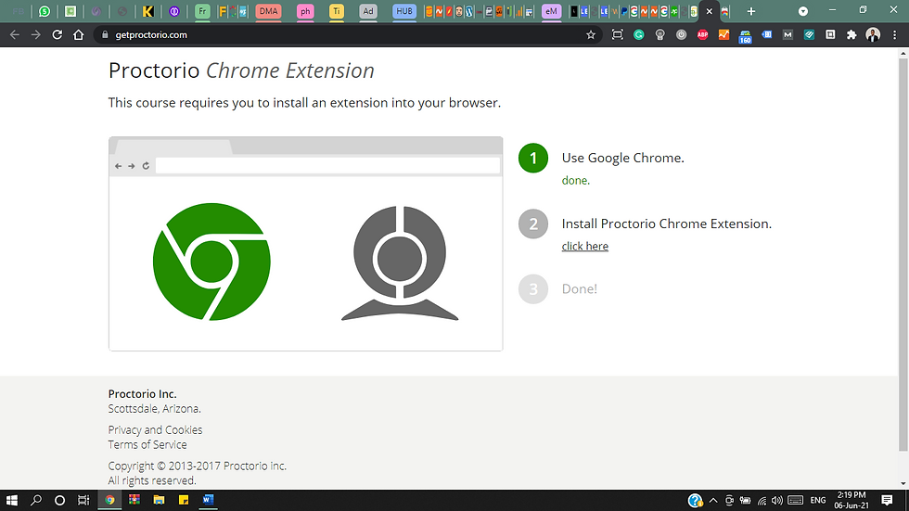Switch to the WhatsApp tab

(x=45, y=11)
